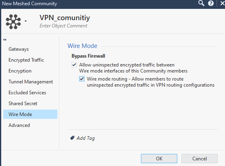The height and width of the screenshot is (166, 225).
Task: Click the search magnifier icon in title bar
Action: (201, 3)
